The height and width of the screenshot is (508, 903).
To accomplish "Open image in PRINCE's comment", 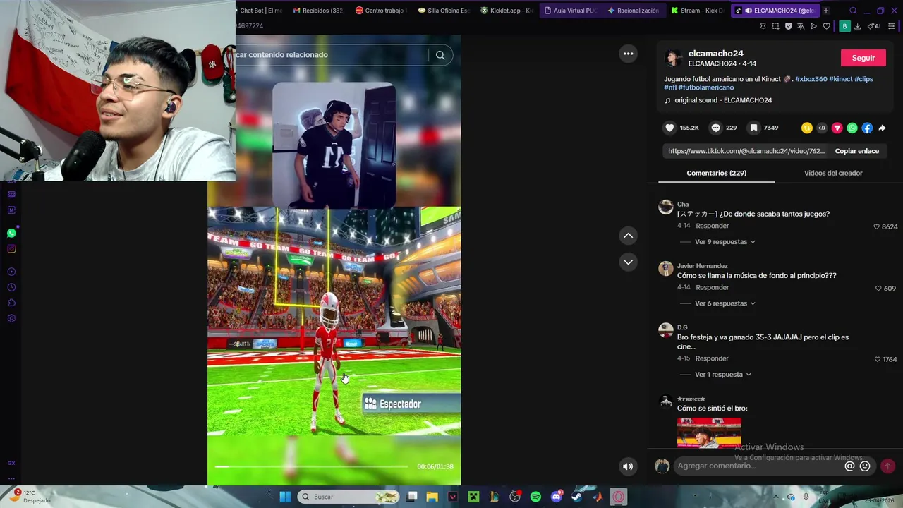I will (x=709, y=433).
